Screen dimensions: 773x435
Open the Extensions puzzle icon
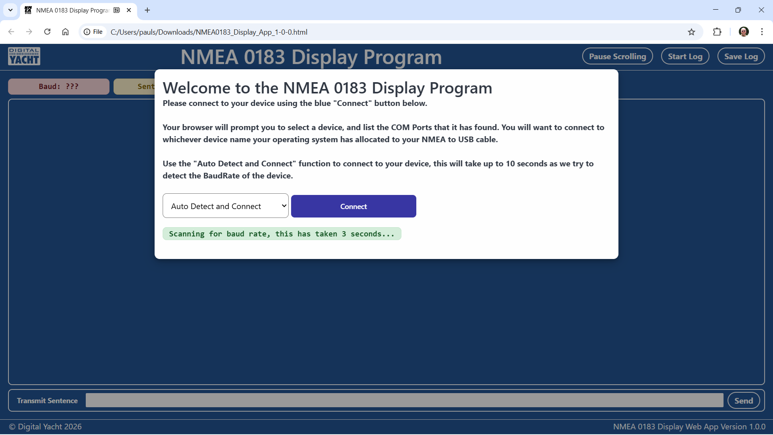[717, 32]
